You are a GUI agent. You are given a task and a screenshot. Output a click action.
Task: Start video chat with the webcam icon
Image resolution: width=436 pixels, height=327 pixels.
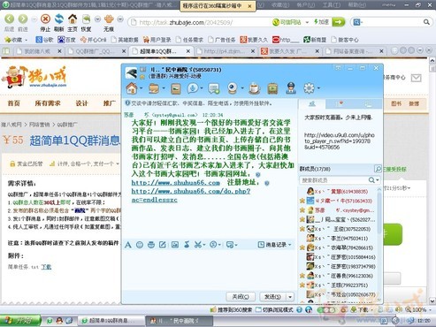(x=233, y=88)
